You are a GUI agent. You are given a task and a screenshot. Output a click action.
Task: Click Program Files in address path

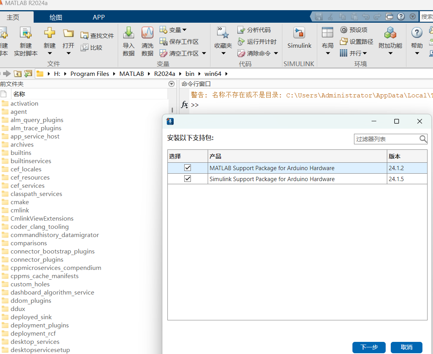(90, 74)
